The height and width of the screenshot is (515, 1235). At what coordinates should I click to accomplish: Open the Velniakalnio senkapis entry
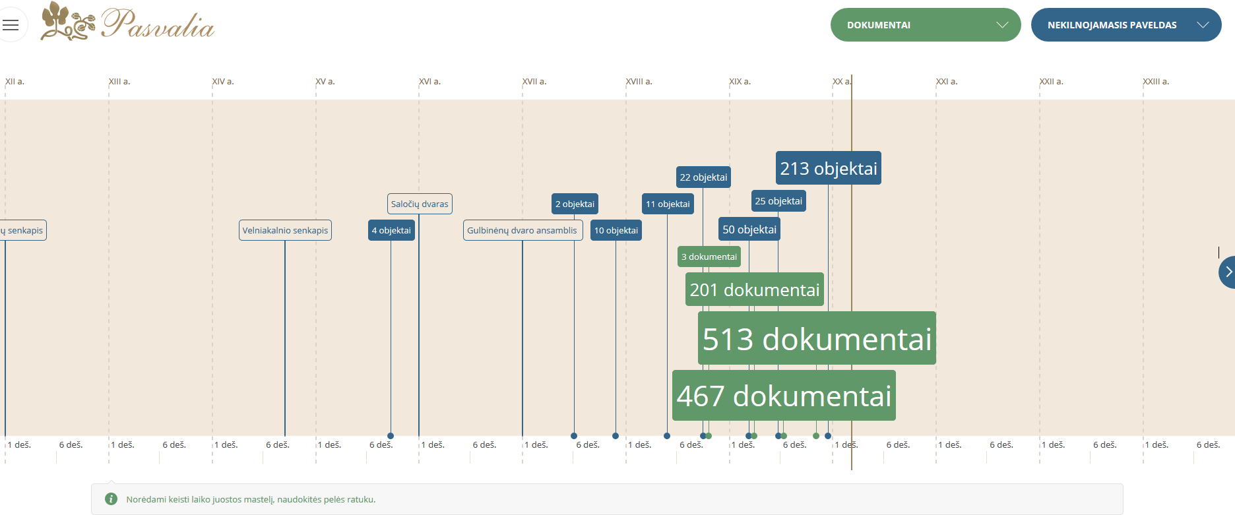285,230
